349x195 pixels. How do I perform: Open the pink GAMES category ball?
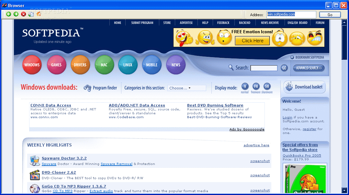(56, 65)
